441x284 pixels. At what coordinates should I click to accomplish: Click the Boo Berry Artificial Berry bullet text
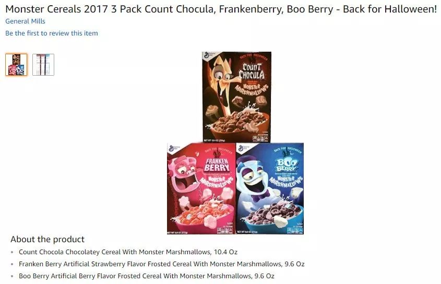[x=146, y=276]
